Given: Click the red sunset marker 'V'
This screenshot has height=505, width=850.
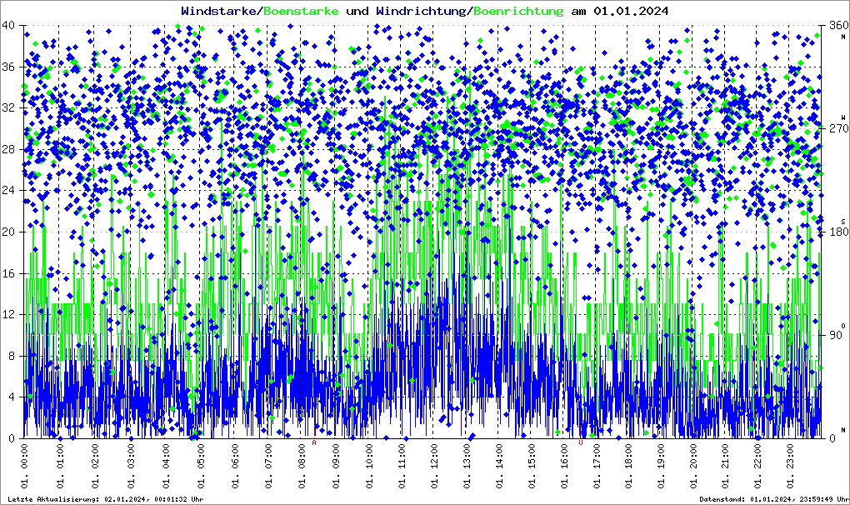Looking at the screenshot, I should point(581,442).
